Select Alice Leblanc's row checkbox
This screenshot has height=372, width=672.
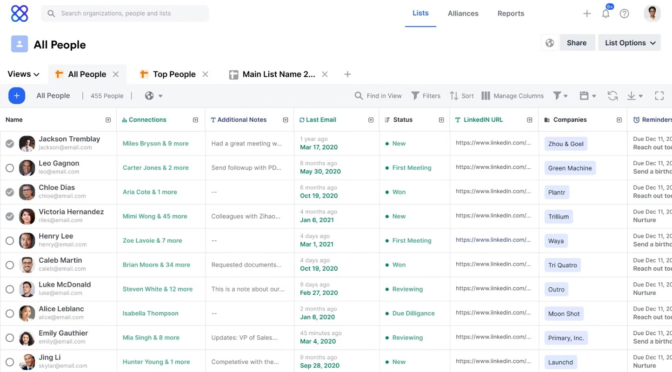[9, 313]
